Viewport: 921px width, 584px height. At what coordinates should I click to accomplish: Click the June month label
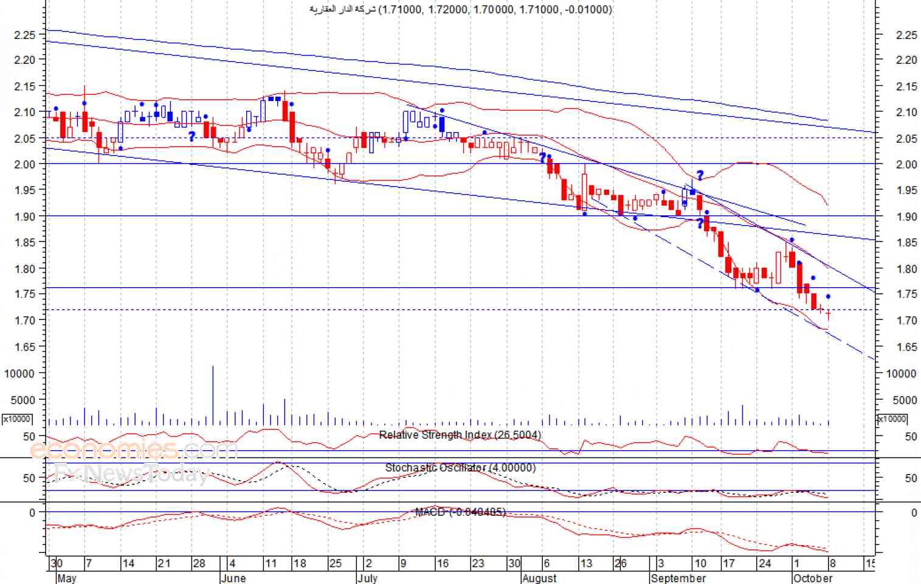pyautogui.click(x=233, y=578)
